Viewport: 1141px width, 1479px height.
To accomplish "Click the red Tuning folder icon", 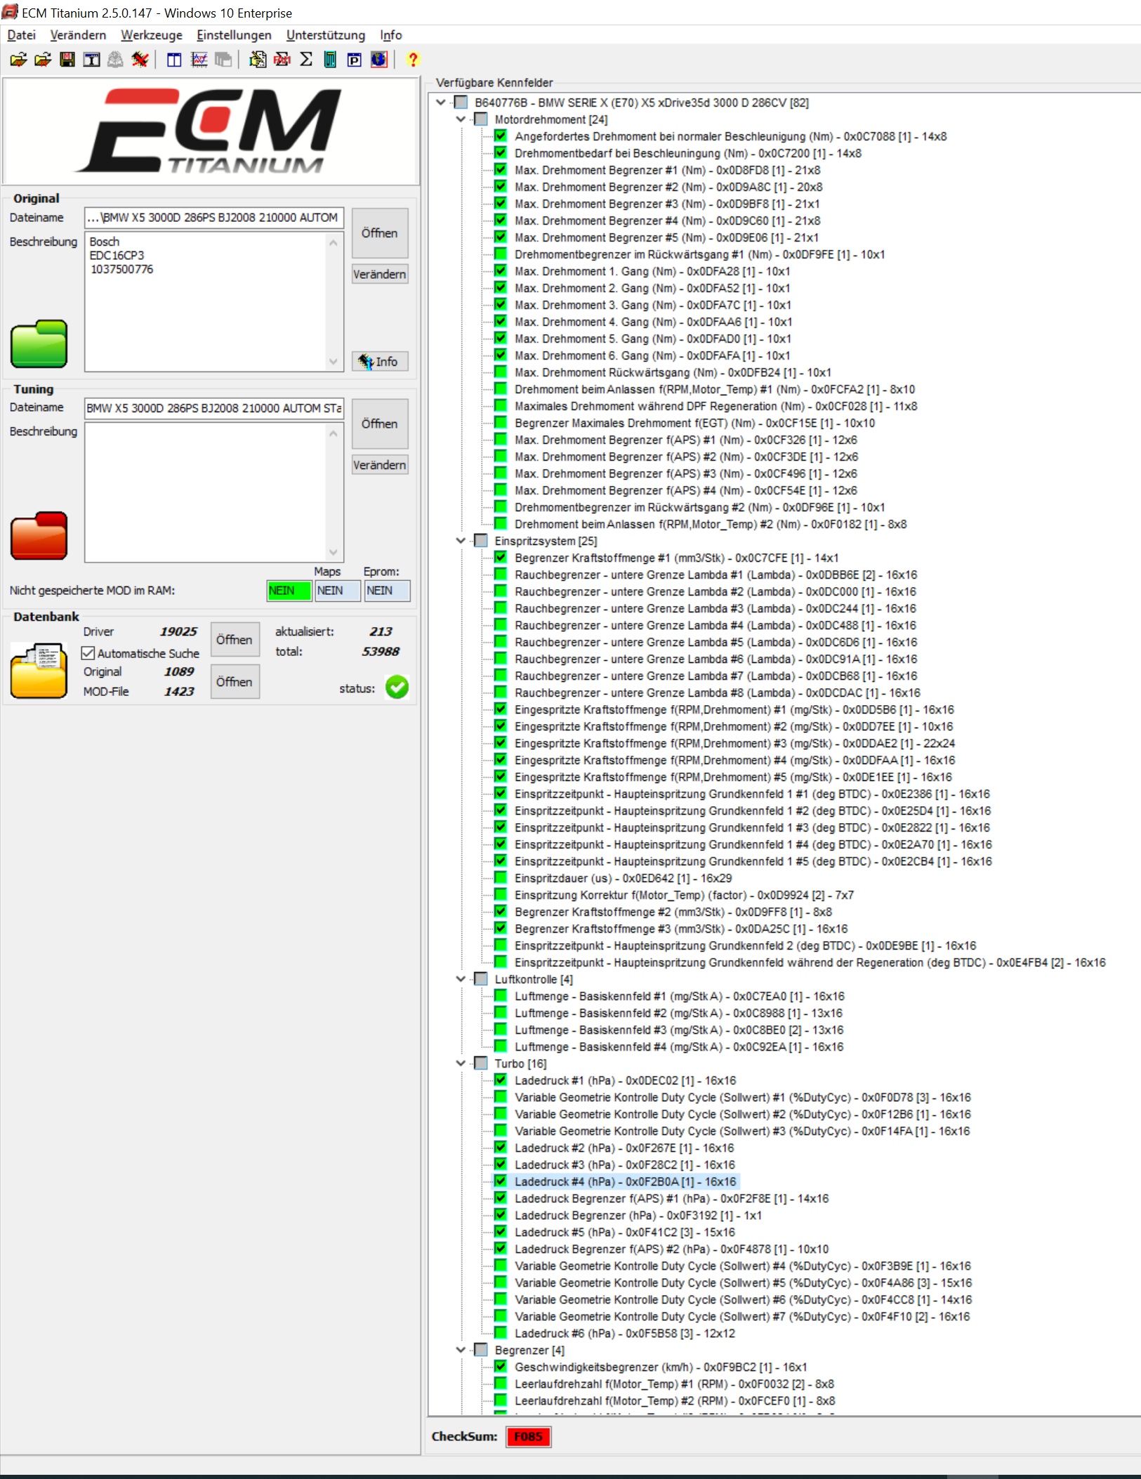I will [x=39, y=535].
